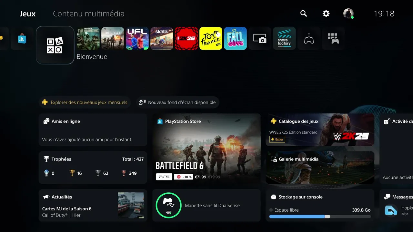Click Cartes MJ de la Saison 6 headline
Image resolution: width=413 pixels, height=232 pixels.
click(67, 208)
